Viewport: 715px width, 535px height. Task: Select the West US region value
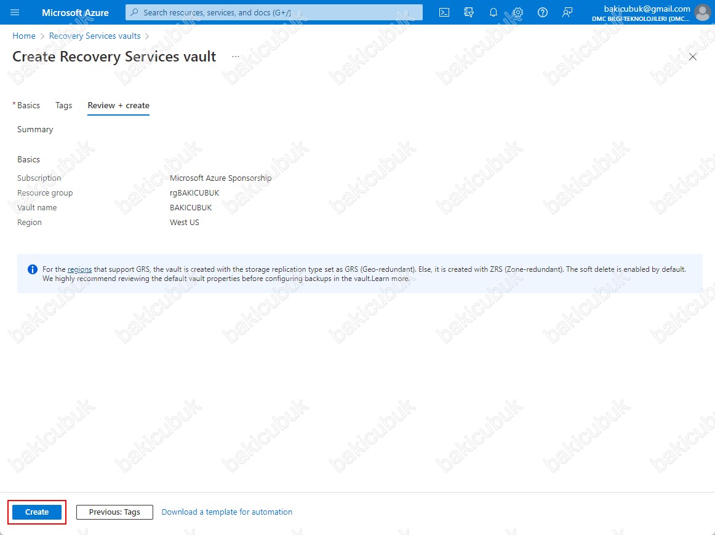[185, 223]
